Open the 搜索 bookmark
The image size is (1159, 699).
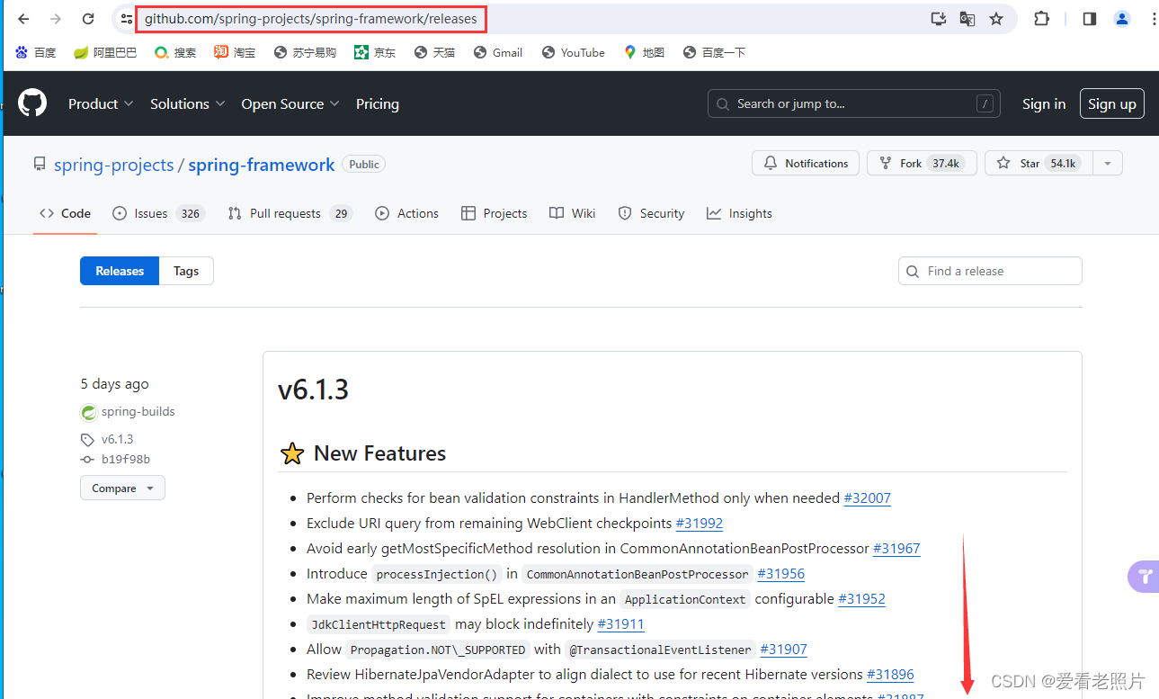[175, 53]
